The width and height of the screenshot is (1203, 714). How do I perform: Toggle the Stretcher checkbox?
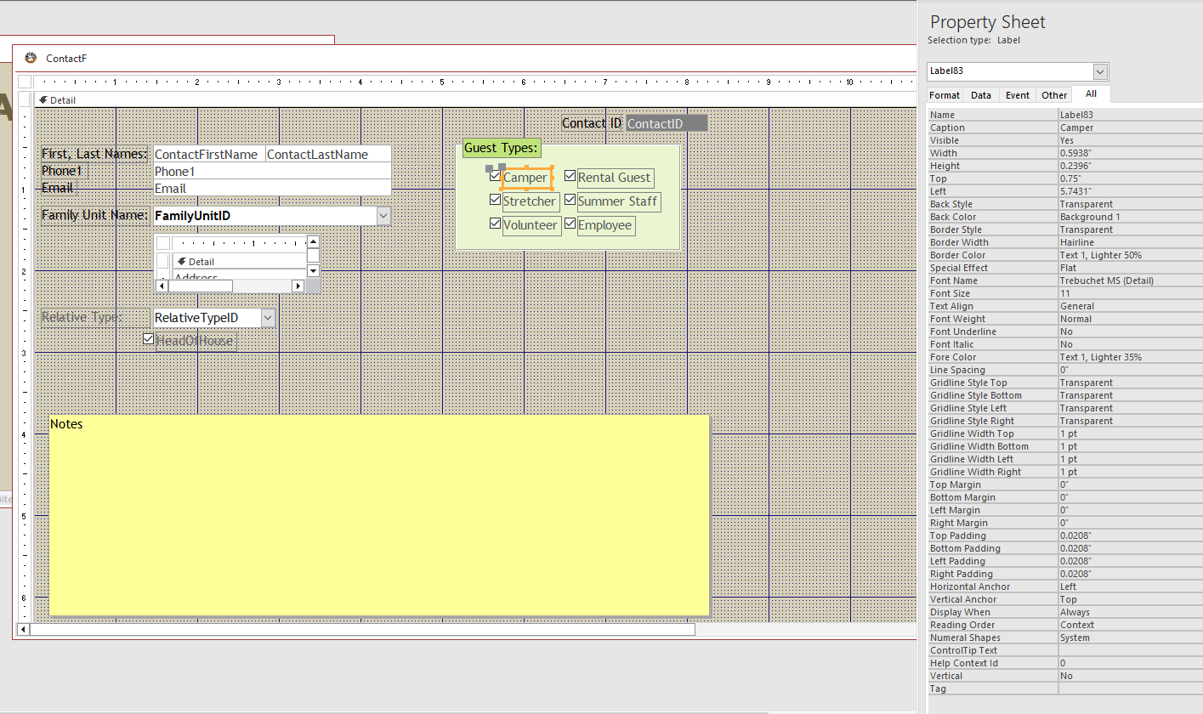pyautogui.click(x=496, y=200)
